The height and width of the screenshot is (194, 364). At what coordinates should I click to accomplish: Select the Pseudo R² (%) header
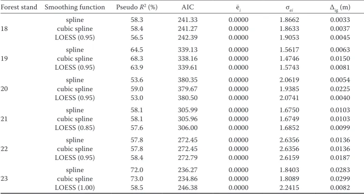click(x=137, y=7)
